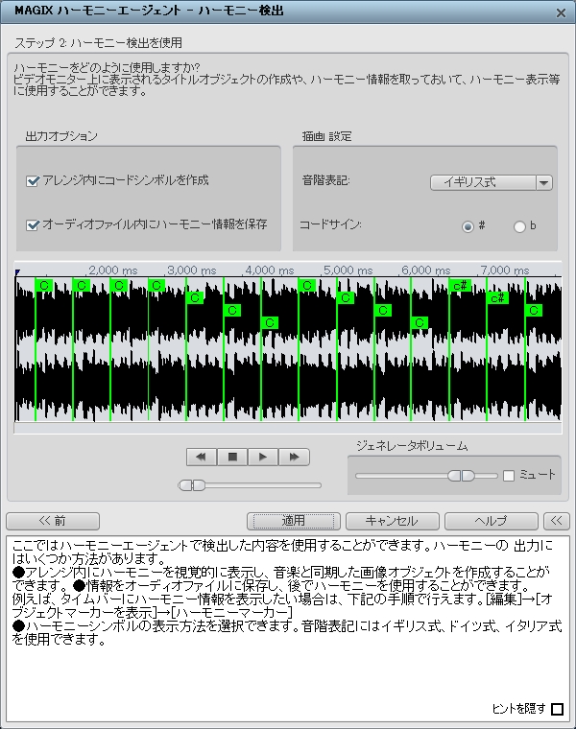Click the first c# chord marker
Viewport: 576px width, 729px height.
(460, 286)
